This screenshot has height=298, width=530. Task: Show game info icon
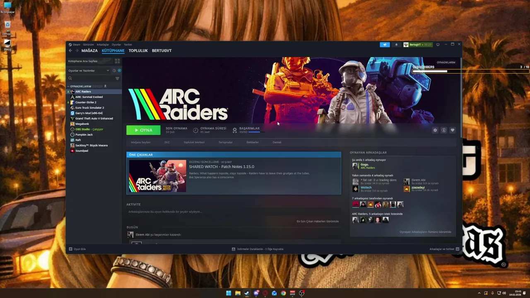pyautogui.click(x=443, y=130)
